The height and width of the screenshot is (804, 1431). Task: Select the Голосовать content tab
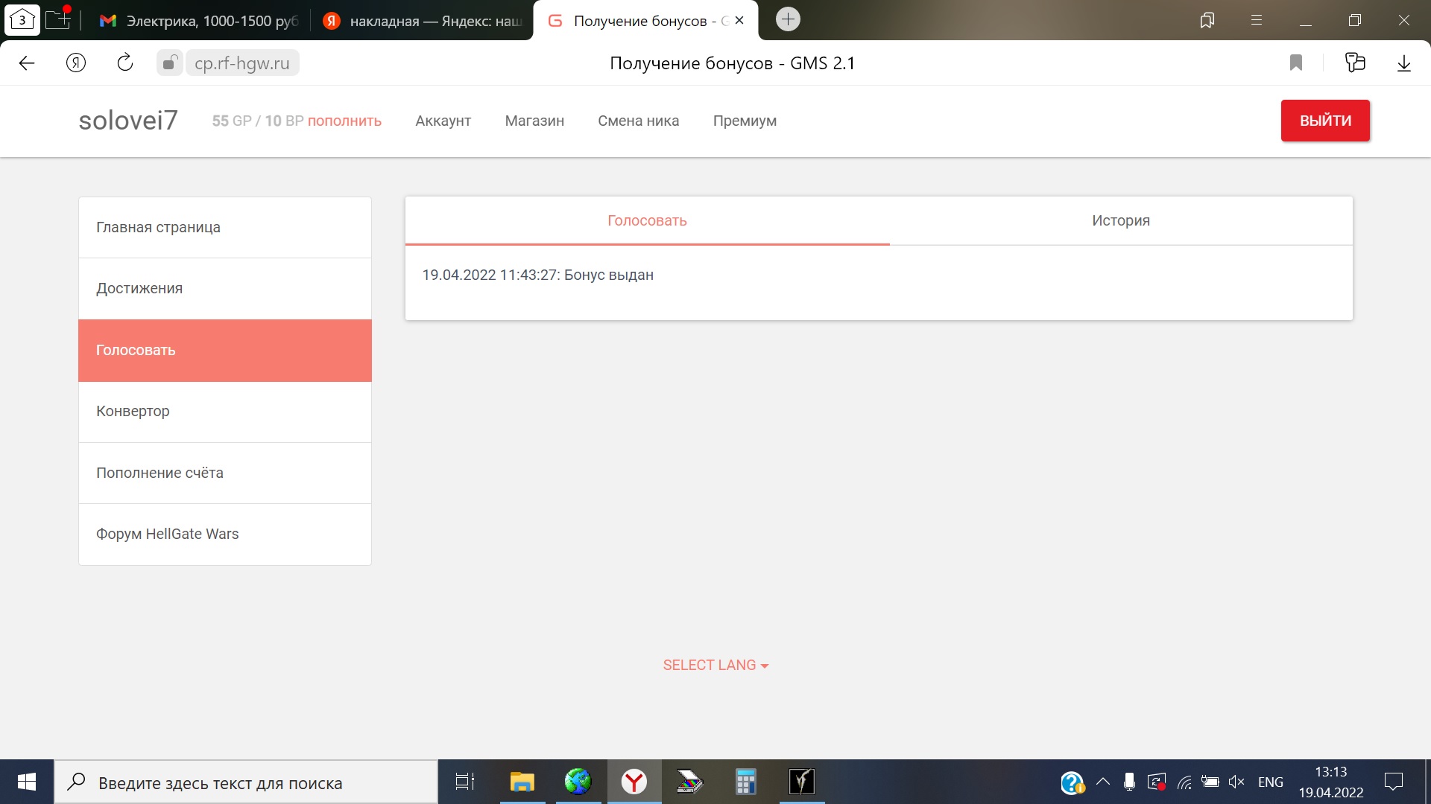tap(647, 220)
